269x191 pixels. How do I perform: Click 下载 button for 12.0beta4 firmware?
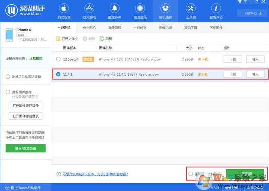point(233,59)
